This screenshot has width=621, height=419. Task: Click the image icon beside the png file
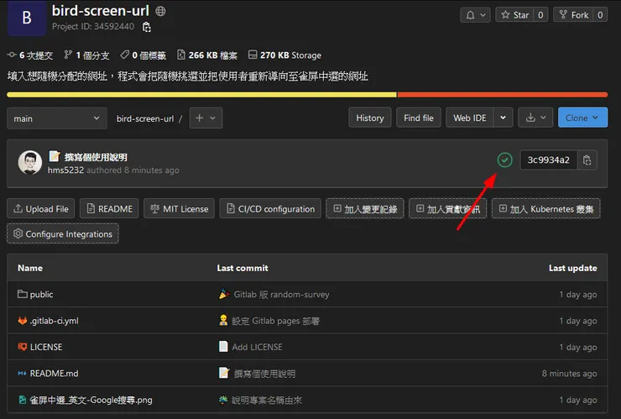click(x=23, y=400)
